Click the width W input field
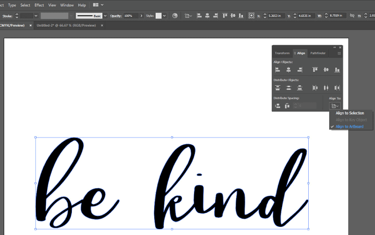 click(338, 16)
